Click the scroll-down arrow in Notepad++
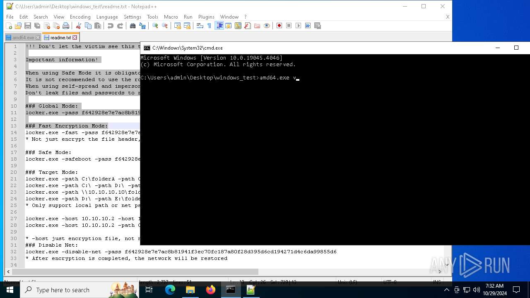This screenshot has height=298, width=530. pyautogui.click(x=446, y=265)
